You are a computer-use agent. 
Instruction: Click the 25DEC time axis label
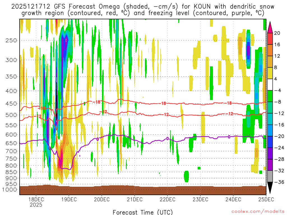266,199
